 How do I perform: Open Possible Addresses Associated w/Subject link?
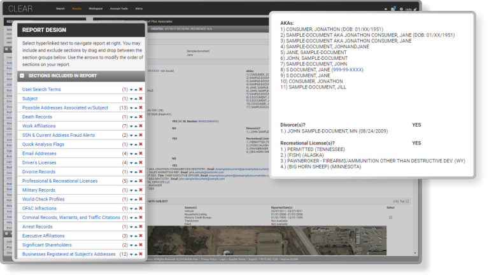click(65, 108)
